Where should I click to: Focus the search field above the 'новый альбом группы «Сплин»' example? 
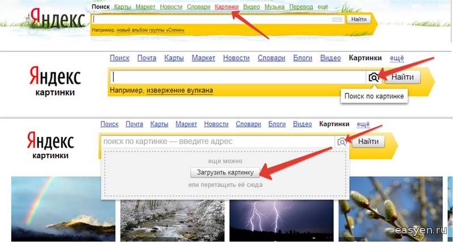pyautogui.click(x=217, y=19)
